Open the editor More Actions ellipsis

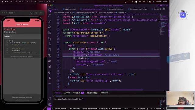[167, 9]
